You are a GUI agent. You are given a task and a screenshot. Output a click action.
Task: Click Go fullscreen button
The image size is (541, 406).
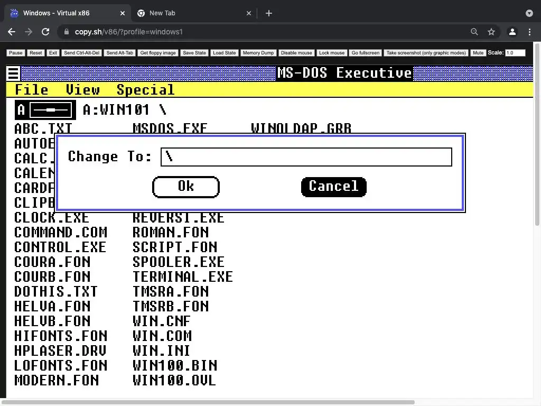pos(366,53)
